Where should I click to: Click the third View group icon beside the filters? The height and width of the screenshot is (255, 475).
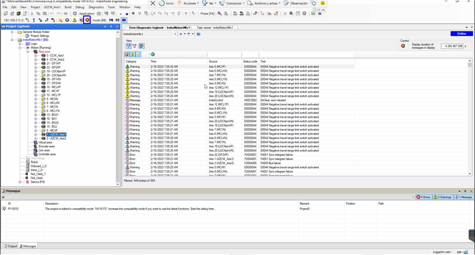pyautogui.click(x=141, y=46)
